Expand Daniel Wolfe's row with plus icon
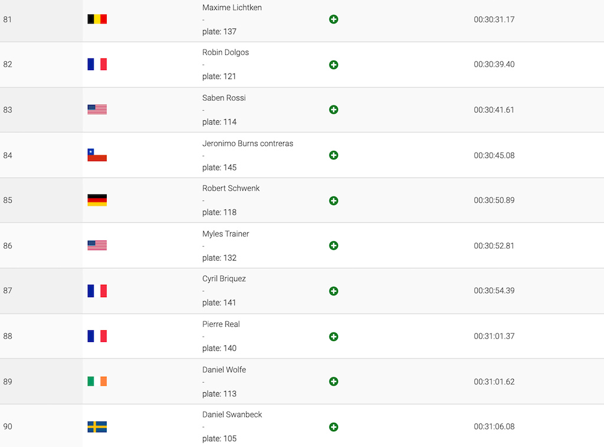This screenshot has width=604, height=447. (334, 382)
